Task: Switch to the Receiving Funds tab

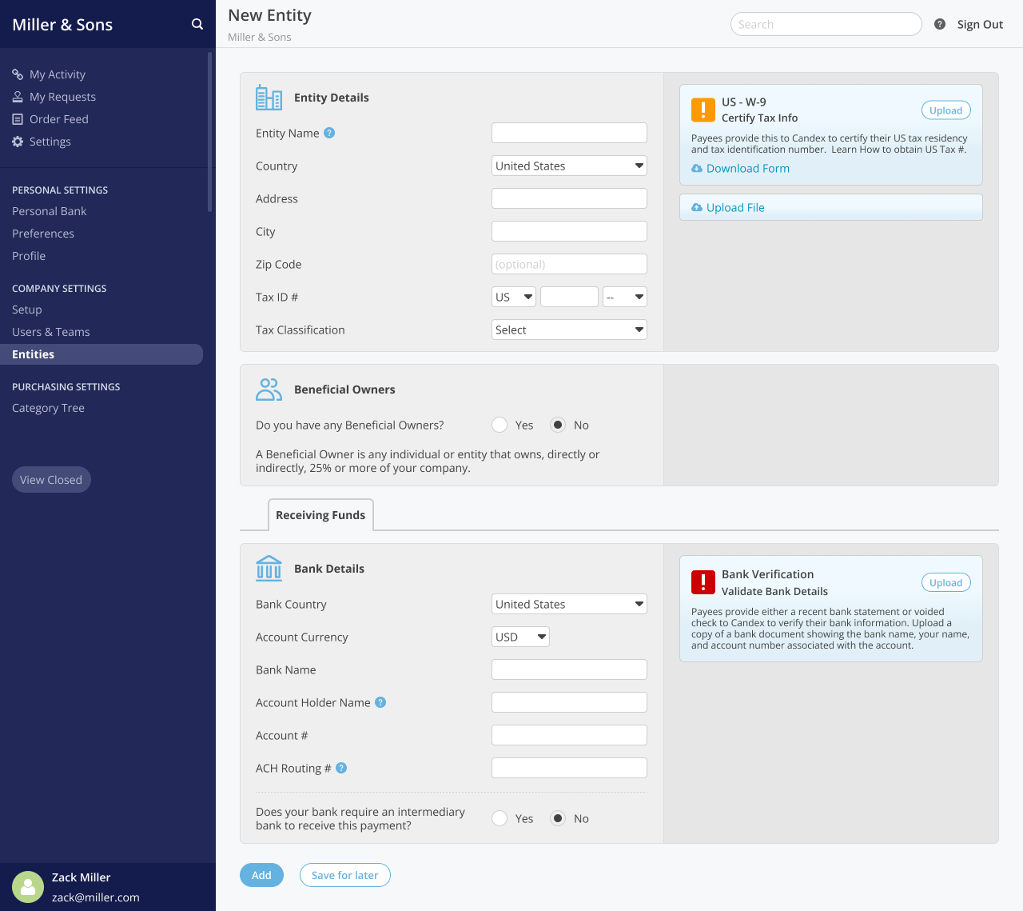Action: [x=320, y=515]
